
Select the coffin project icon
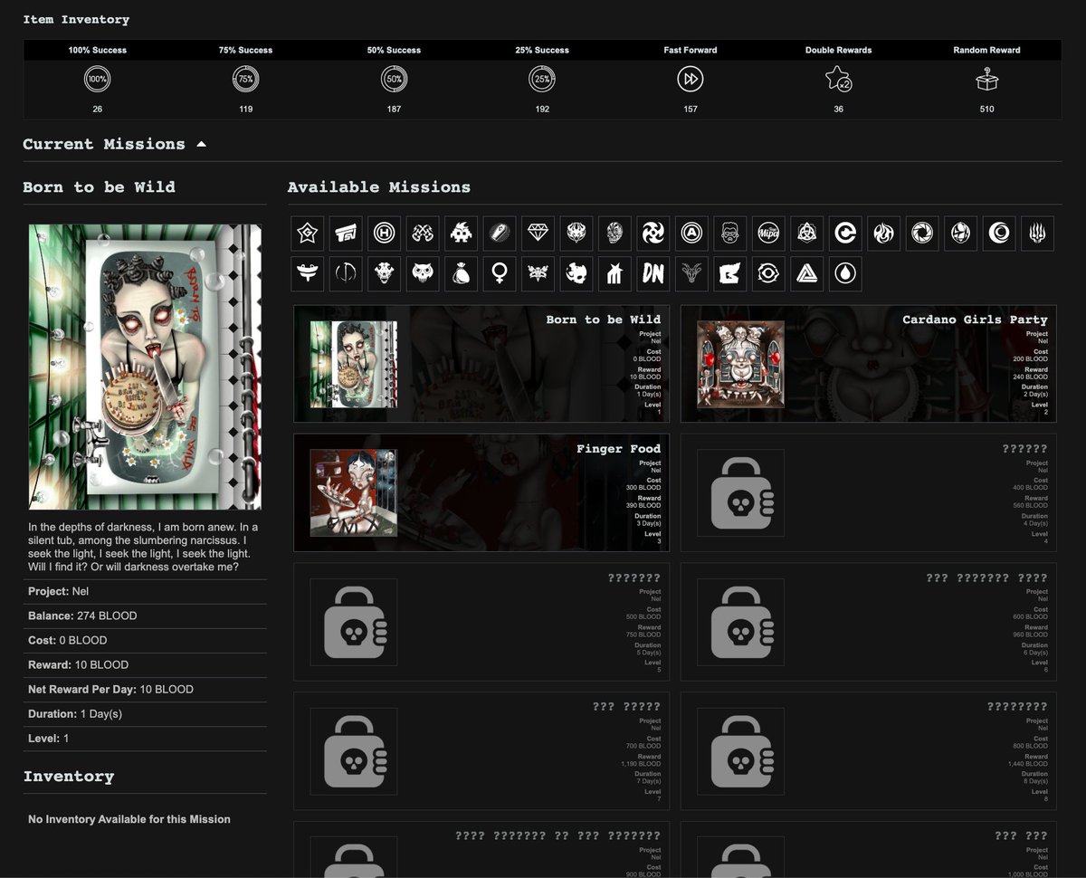tap(500, 234)
